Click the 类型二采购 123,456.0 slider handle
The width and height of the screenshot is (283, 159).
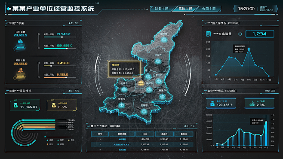tap(67, 49)
